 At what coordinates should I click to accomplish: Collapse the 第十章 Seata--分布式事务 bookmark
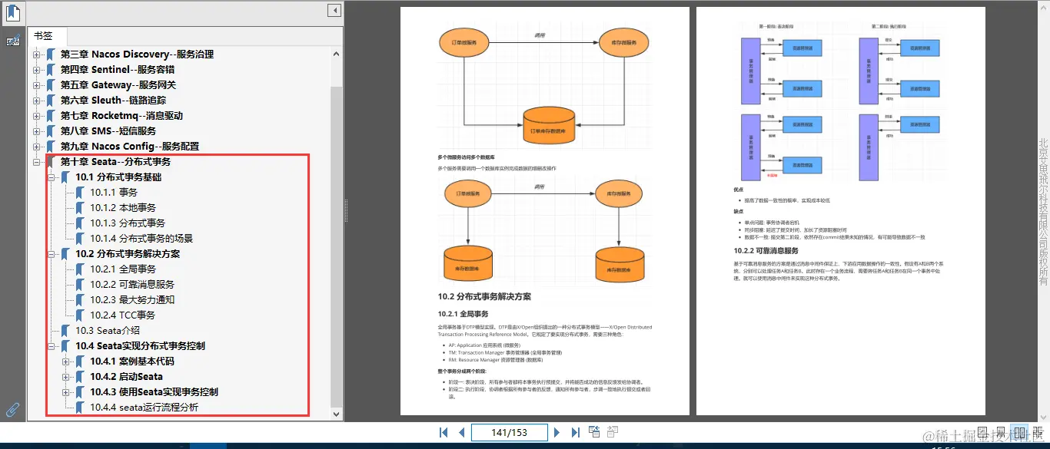point(37,161)
